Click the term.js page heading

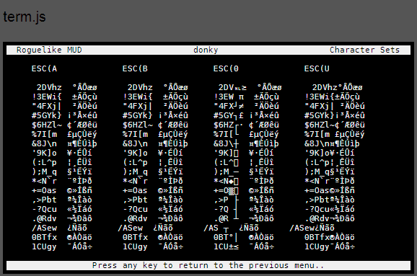coord(25,17)
